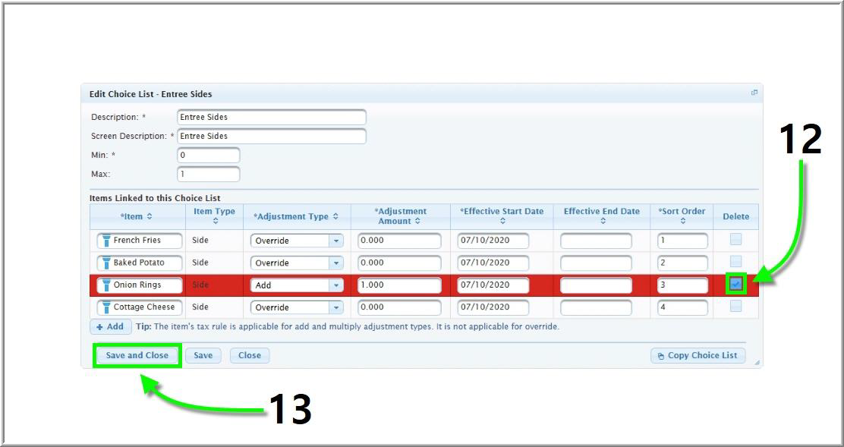Add a new item with Add button

(x=109, y=327)
